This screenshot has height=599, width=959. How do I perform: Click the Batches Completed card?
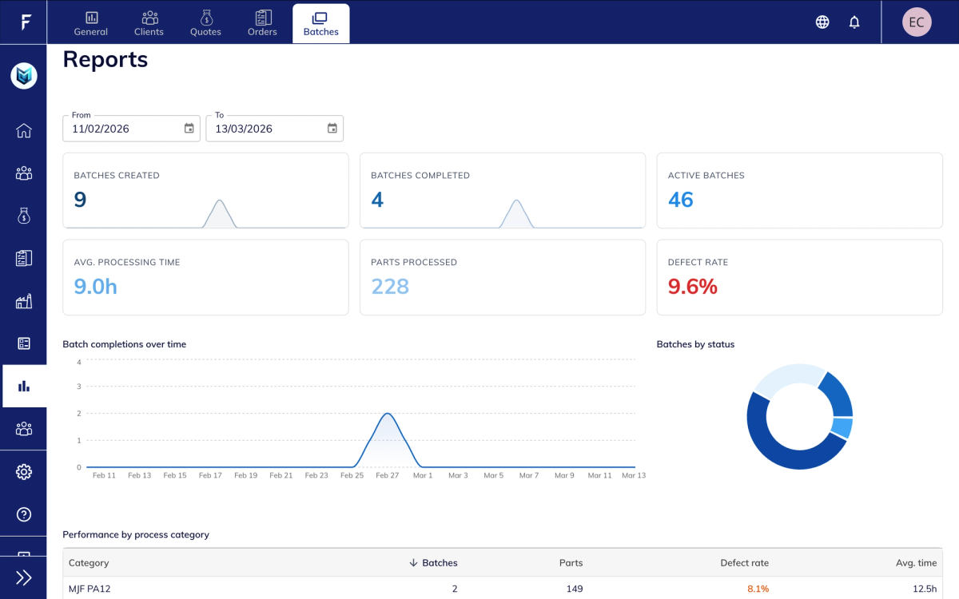pyautogui.click(x=503, y=191)
